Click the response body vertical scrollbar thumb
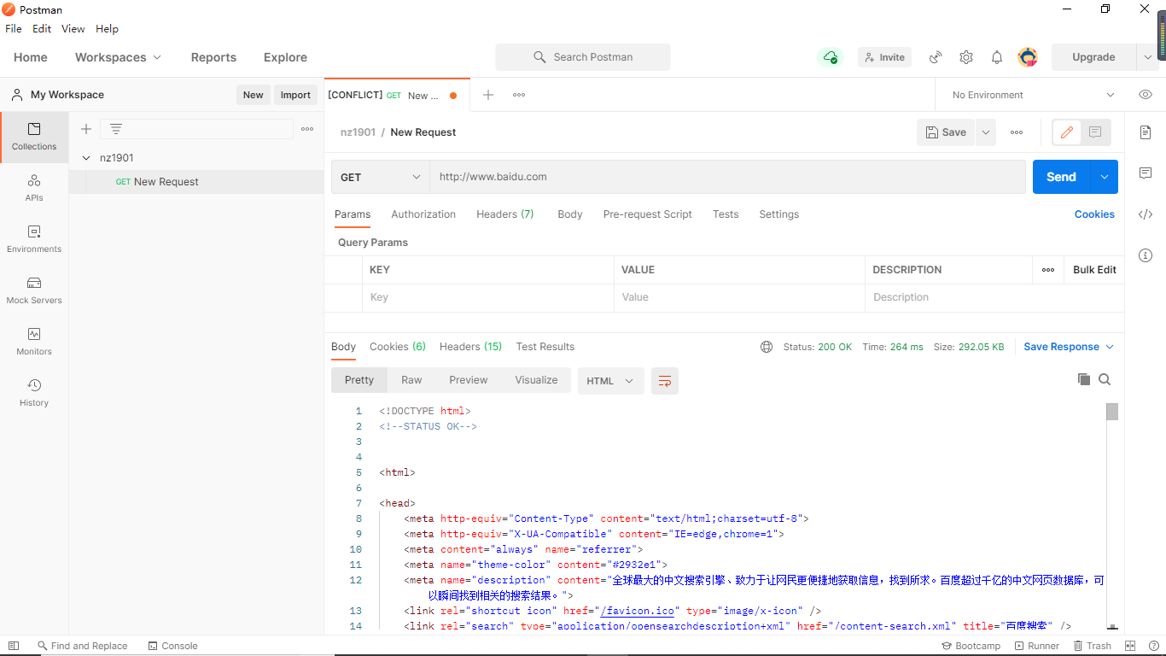The height and width of the screenshot is (656, 1166). tap(1112, 412)
